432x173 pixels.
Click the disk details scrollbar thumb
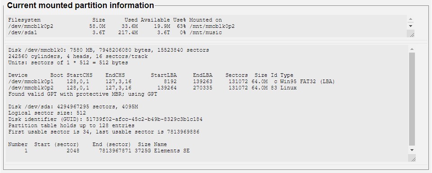(412, 99)
